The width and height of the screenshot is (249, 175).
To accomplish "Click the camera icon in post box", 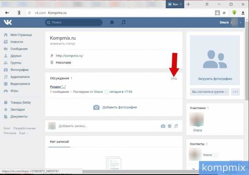I will pos(163,126).
